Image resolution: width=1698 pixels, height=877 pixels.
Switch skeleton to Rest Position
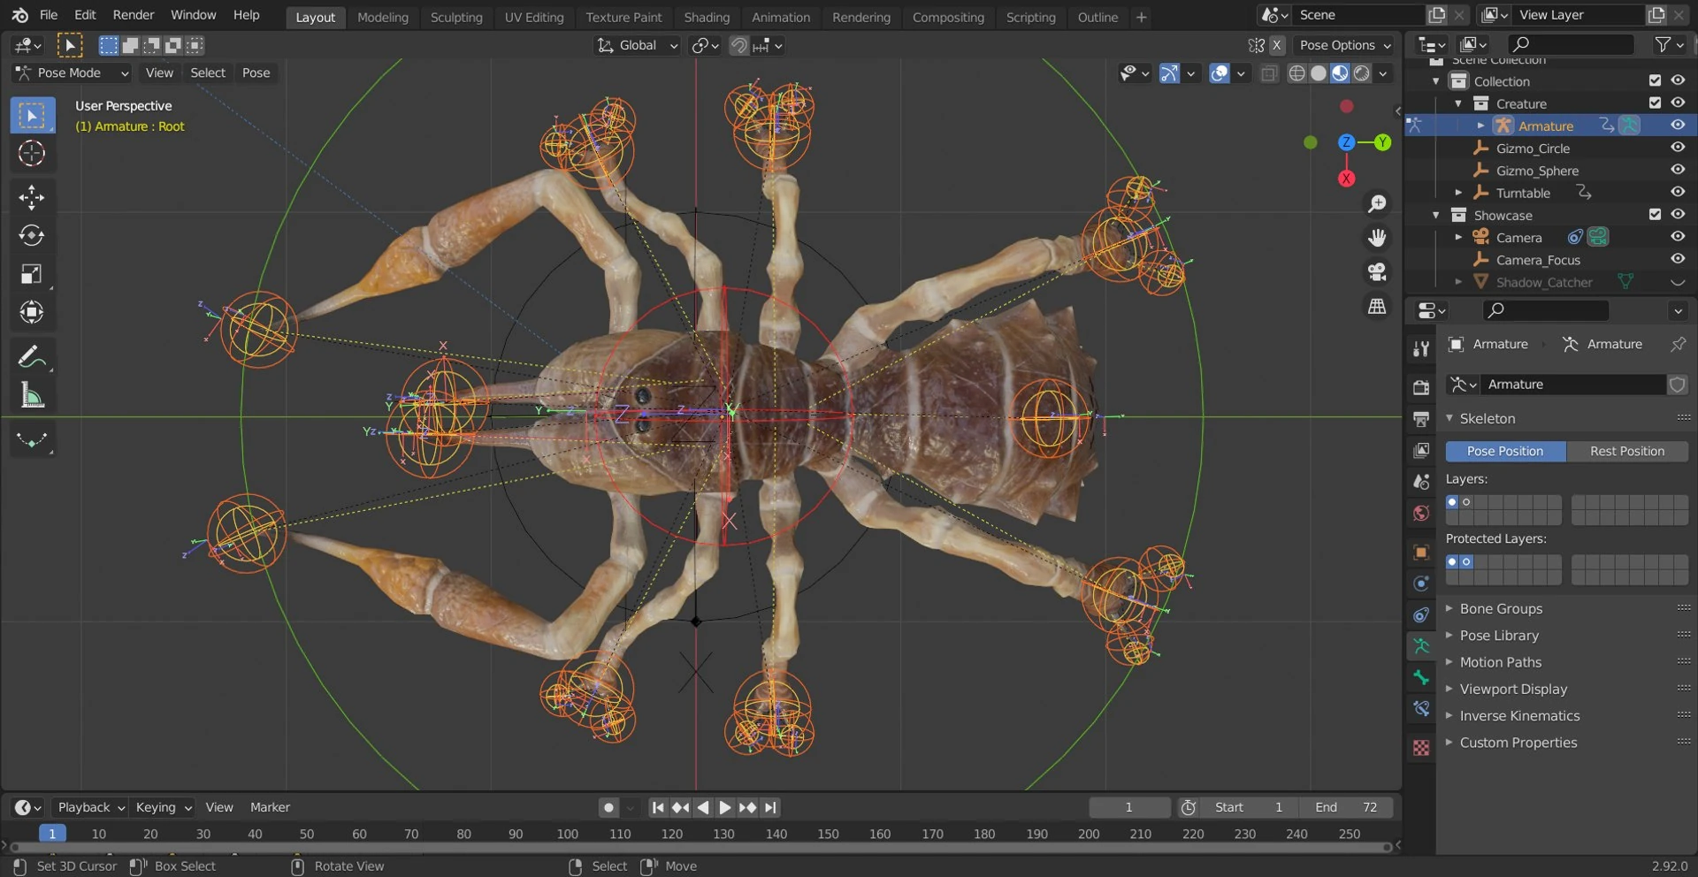tap(1627, 451)
